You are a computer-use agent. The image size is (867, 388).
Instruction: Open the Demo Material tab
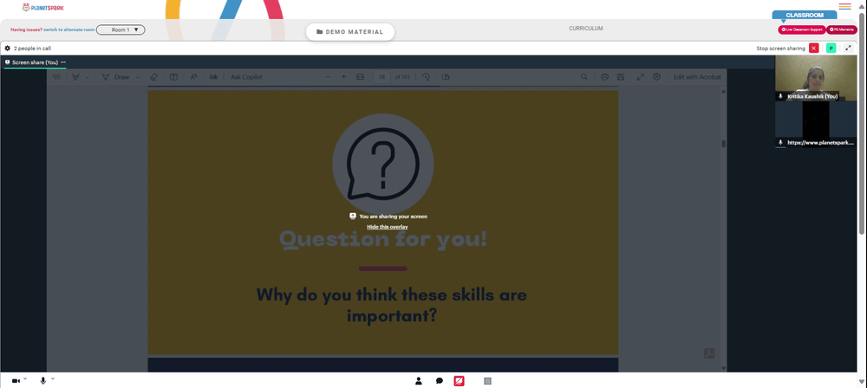tap(350, 32)
